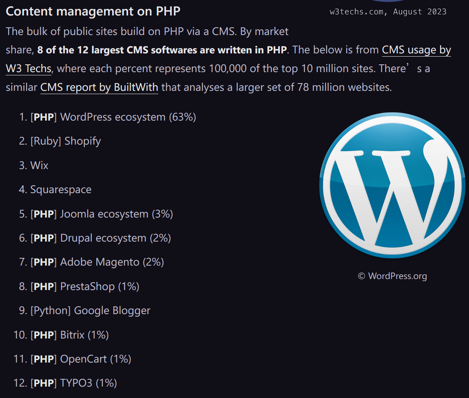The width and height of the screenshot is (469, 398).
Task: Click the bold 8 of the 12 largest CMS text
Action: 93,50
